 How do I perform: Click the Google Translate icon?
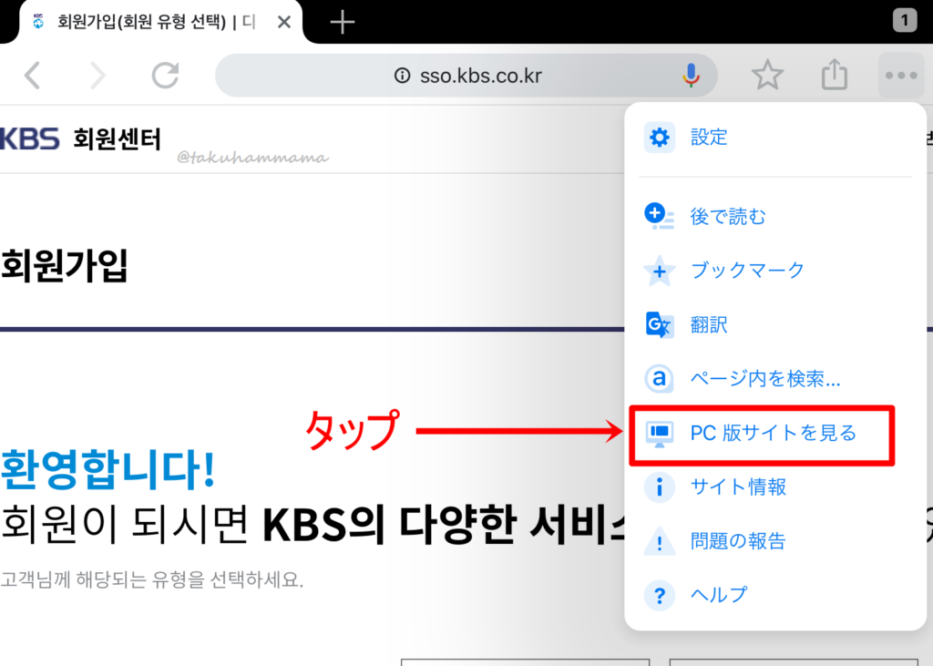pos(660,325)
